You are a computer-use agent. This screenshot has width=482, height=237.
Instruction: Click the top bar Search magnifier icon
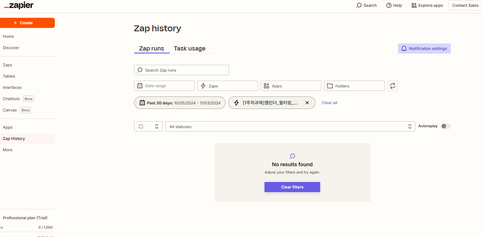point(359,5)
